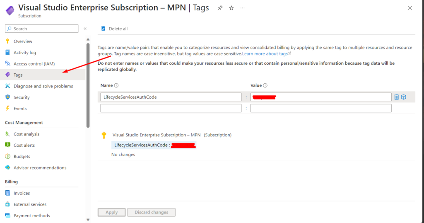Click the External services bag icon
The image size is (424, 223).
(x=7, y=204)
